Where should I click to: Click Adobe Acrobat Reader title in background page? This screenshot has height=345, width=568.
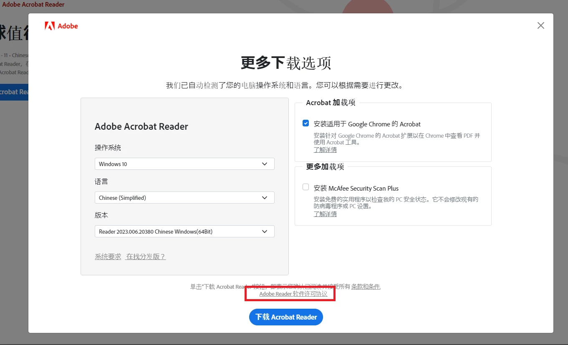coord(33,5)
